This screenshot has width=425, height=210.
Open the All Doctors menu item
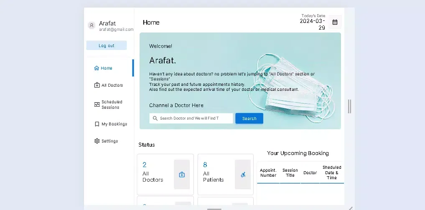pos(109,85)
